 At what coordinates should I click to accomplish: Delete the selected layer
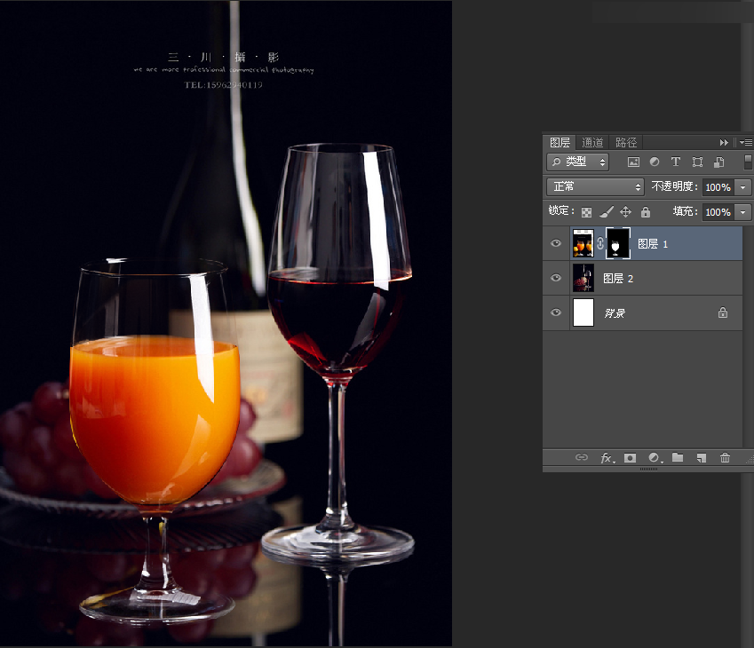coord(726,458)
